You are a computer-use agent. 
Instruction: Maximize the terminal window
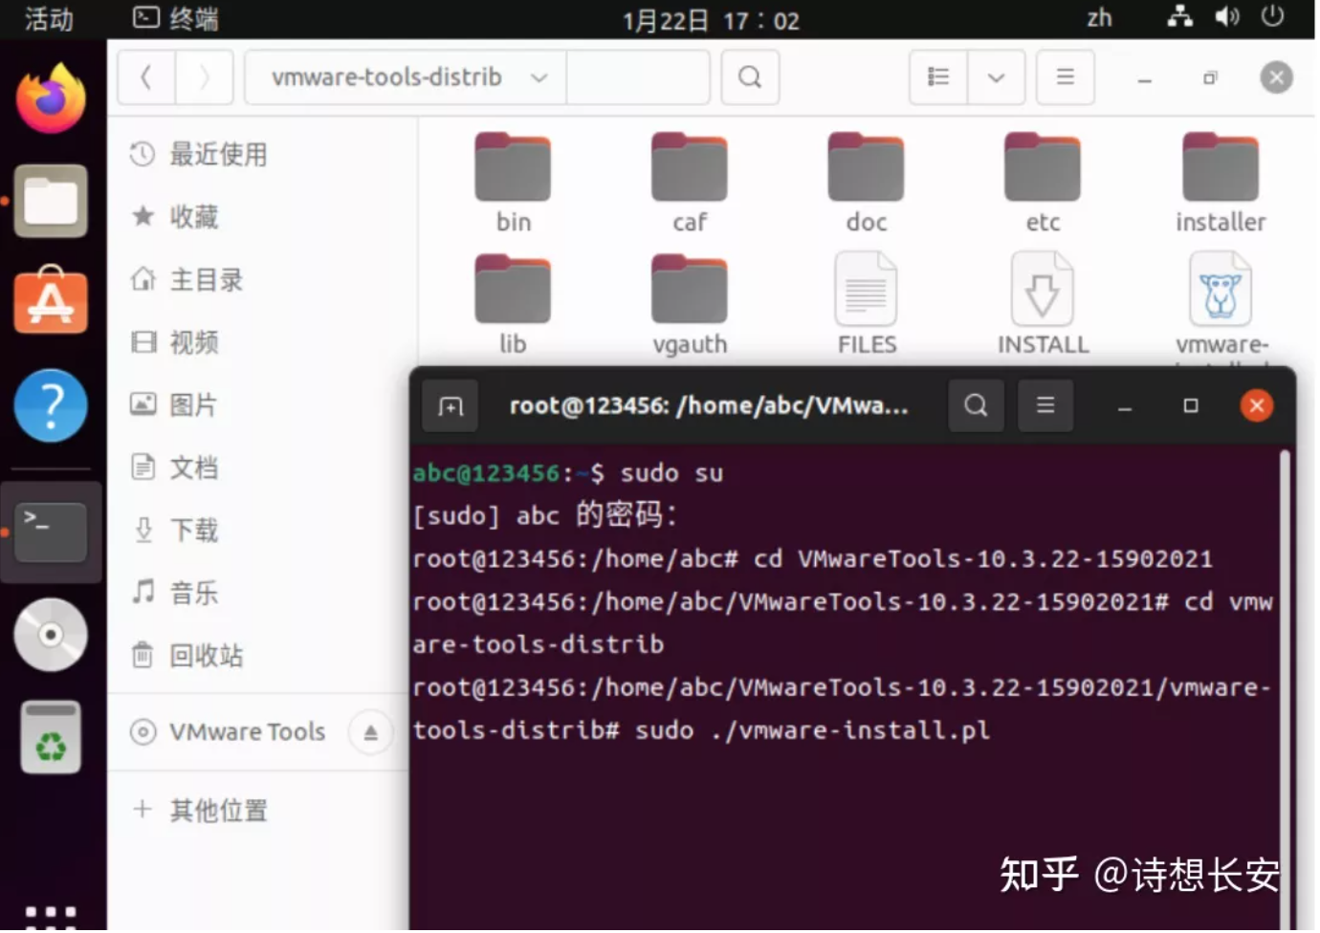(x=1191, y=406)
